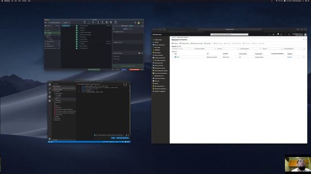The height and width of the screenshot is (174, 311).
Task: Open the virtual machine name link in Azure table
Action: tap(178, 57)
